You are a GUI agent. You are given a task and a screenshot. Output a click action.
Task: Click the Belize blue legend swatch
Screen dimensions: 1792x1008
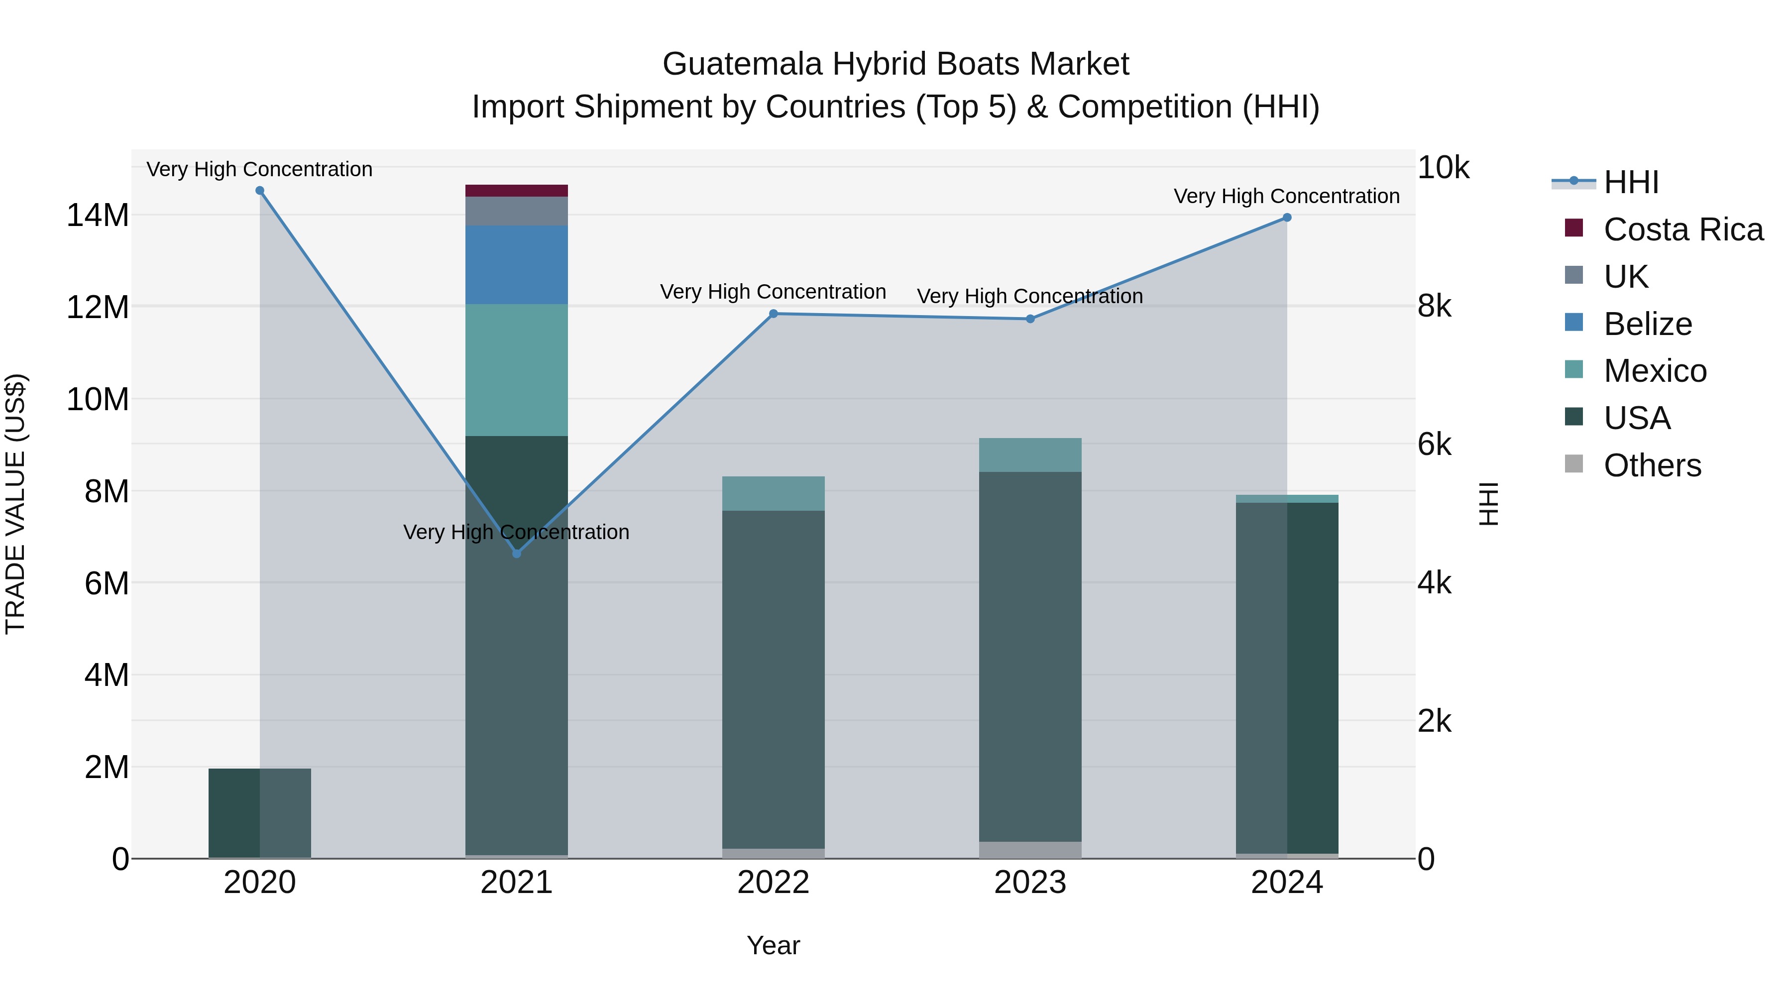pyautogui.click(x=1573, y=322)
